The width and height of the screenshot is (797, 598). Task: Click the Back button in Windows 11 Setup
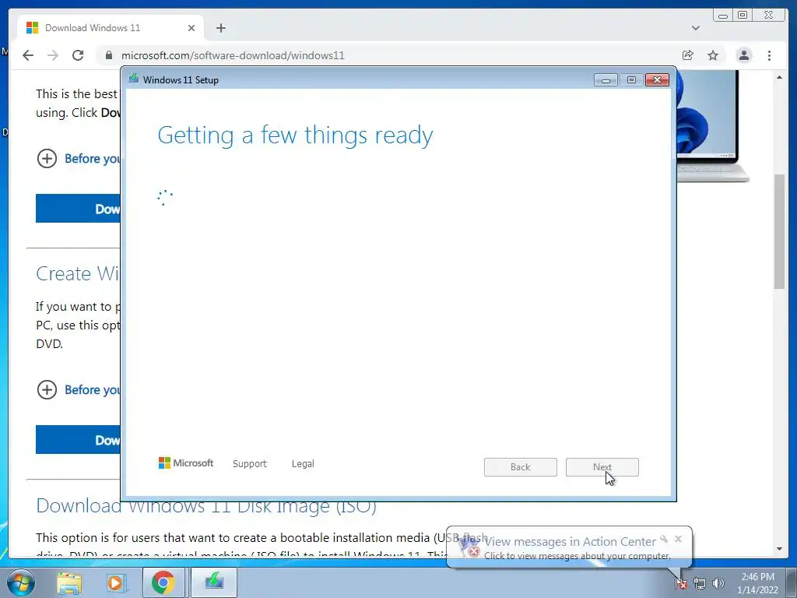(x=521, y=467)
